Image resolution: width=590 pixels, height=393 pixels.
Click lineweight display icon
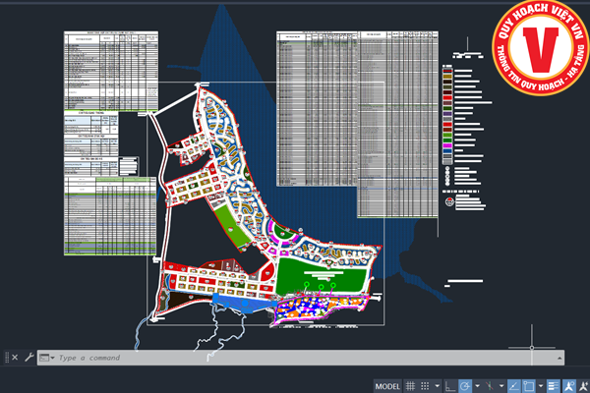coord(552,385)
